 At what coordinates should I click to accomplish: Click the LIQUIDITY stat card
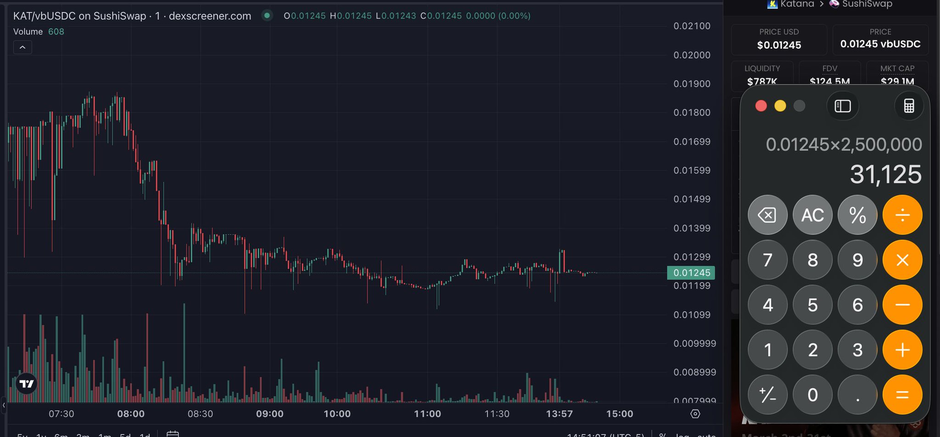coord(762,74)
